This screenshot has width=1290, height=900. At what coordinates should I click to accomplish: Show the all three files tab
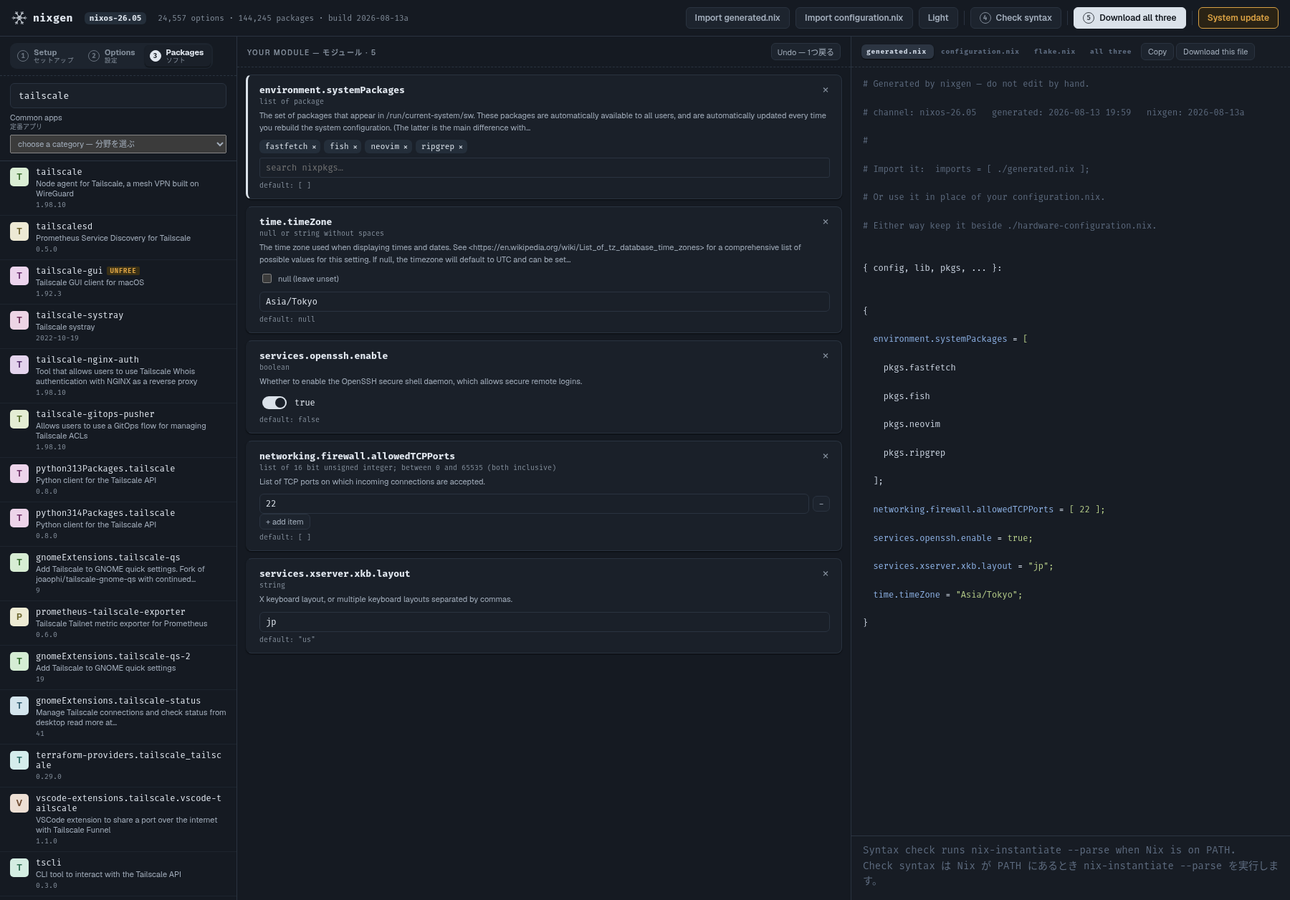[1110, 52]
